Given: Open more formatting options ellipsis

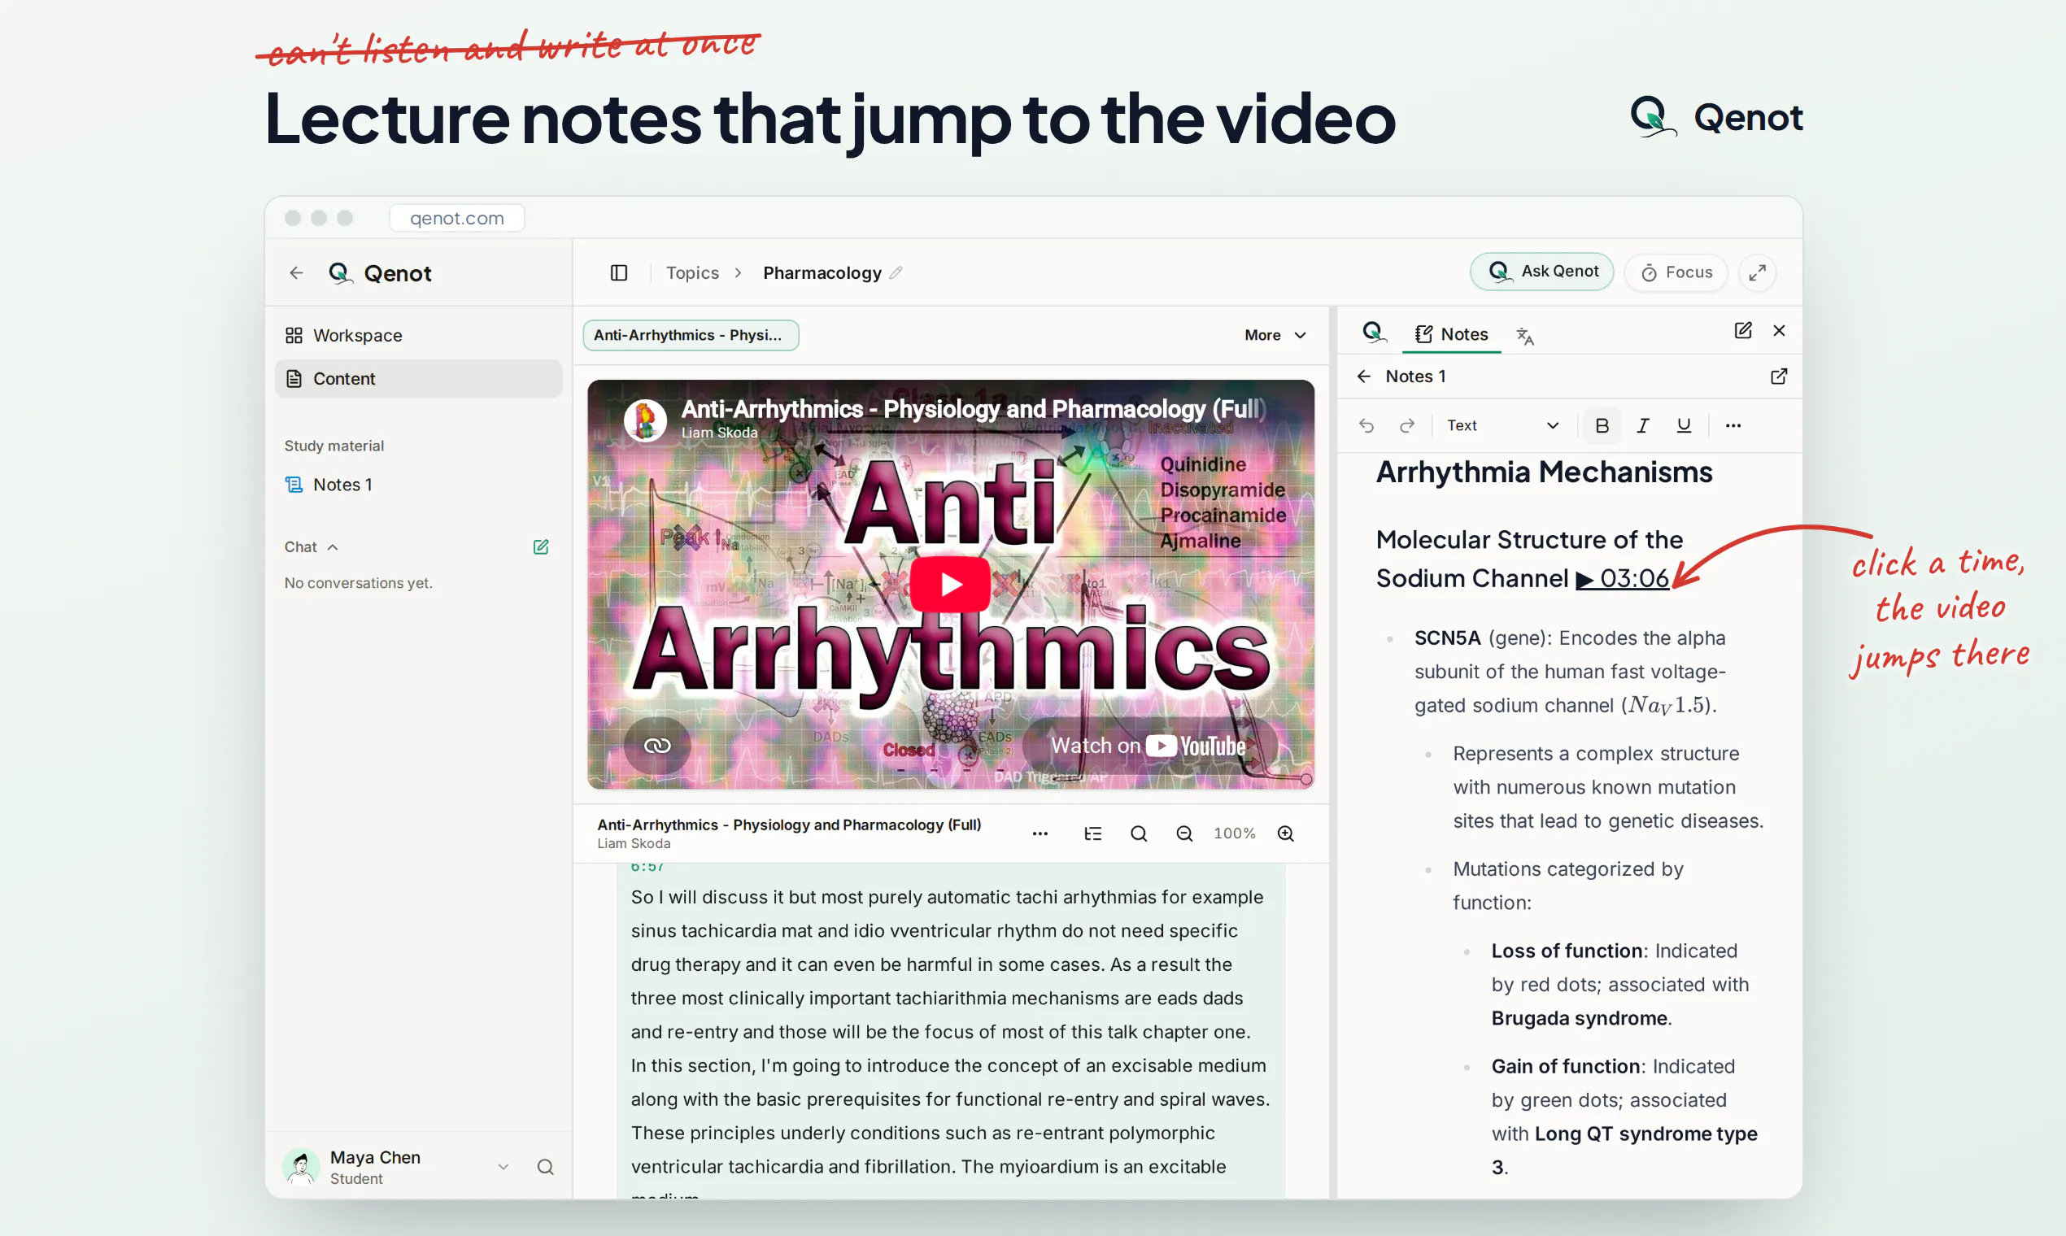Looking at the screenshot, I should tap(1733, 425).
